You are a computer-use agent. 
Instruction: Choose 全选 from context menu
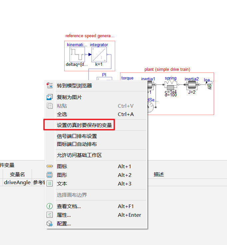[x=62, y=114]
